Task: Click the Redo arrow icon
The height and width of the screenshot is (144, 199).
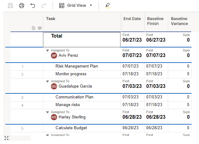Action: tap(44, 6)
